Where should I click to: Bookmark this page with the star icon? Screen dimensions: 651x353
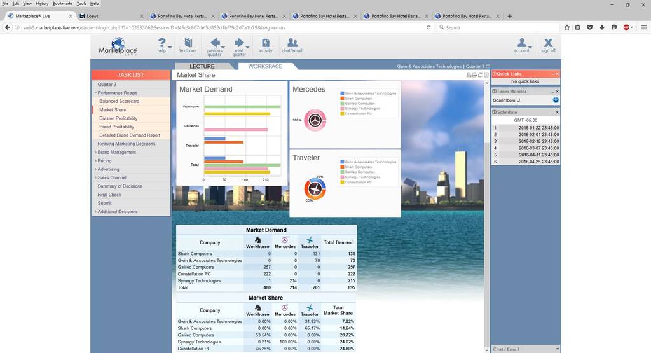[x=566, y=27]
